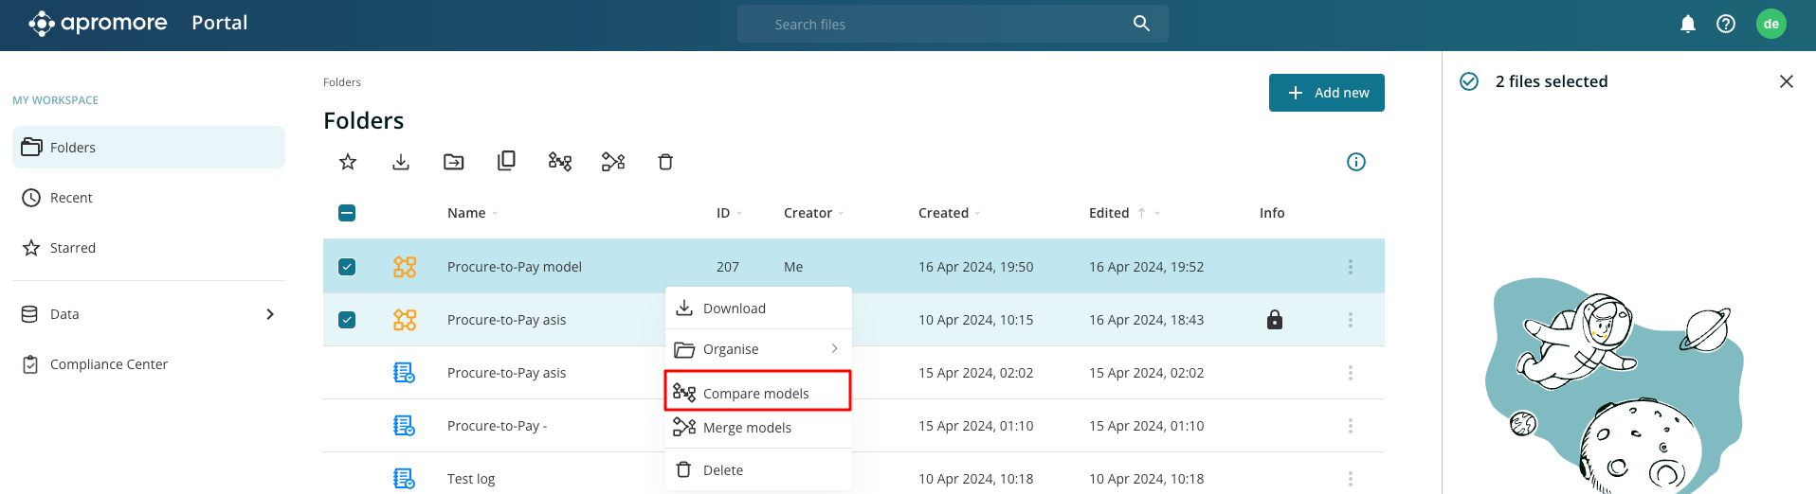Toggle the select-all header checkbox
The width and height of the screenshot is (1816, 494).
pyautogui.click(x=347, y=213)
